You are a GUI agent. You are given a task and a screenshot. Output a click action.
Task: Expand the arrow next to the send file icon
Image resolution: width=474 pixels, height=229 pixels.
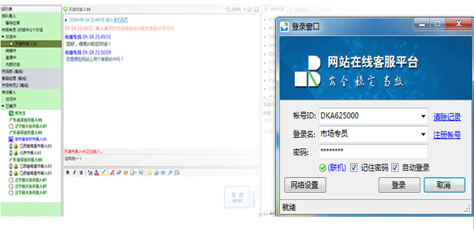[136, 173]
